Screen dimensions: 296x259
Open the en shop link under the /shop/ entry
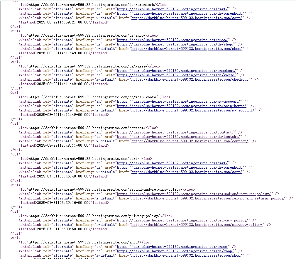[x=172, y=247]
